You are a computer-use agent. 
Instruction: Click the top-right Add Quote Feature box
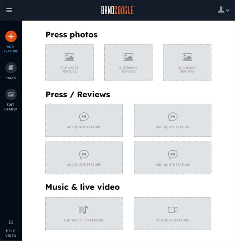[173, 120]
